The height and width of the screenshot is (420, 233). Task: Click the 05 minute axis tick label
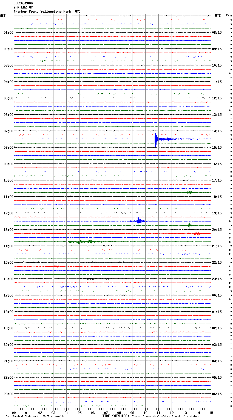pyautogui.click(x=80, y=413)
